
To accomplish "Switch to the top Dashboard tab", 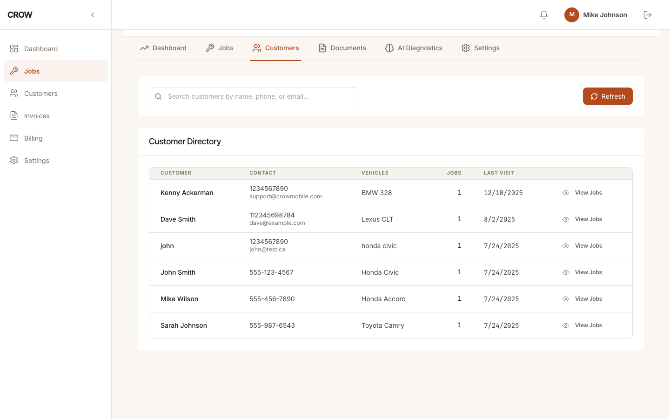I will coord(163,48).
